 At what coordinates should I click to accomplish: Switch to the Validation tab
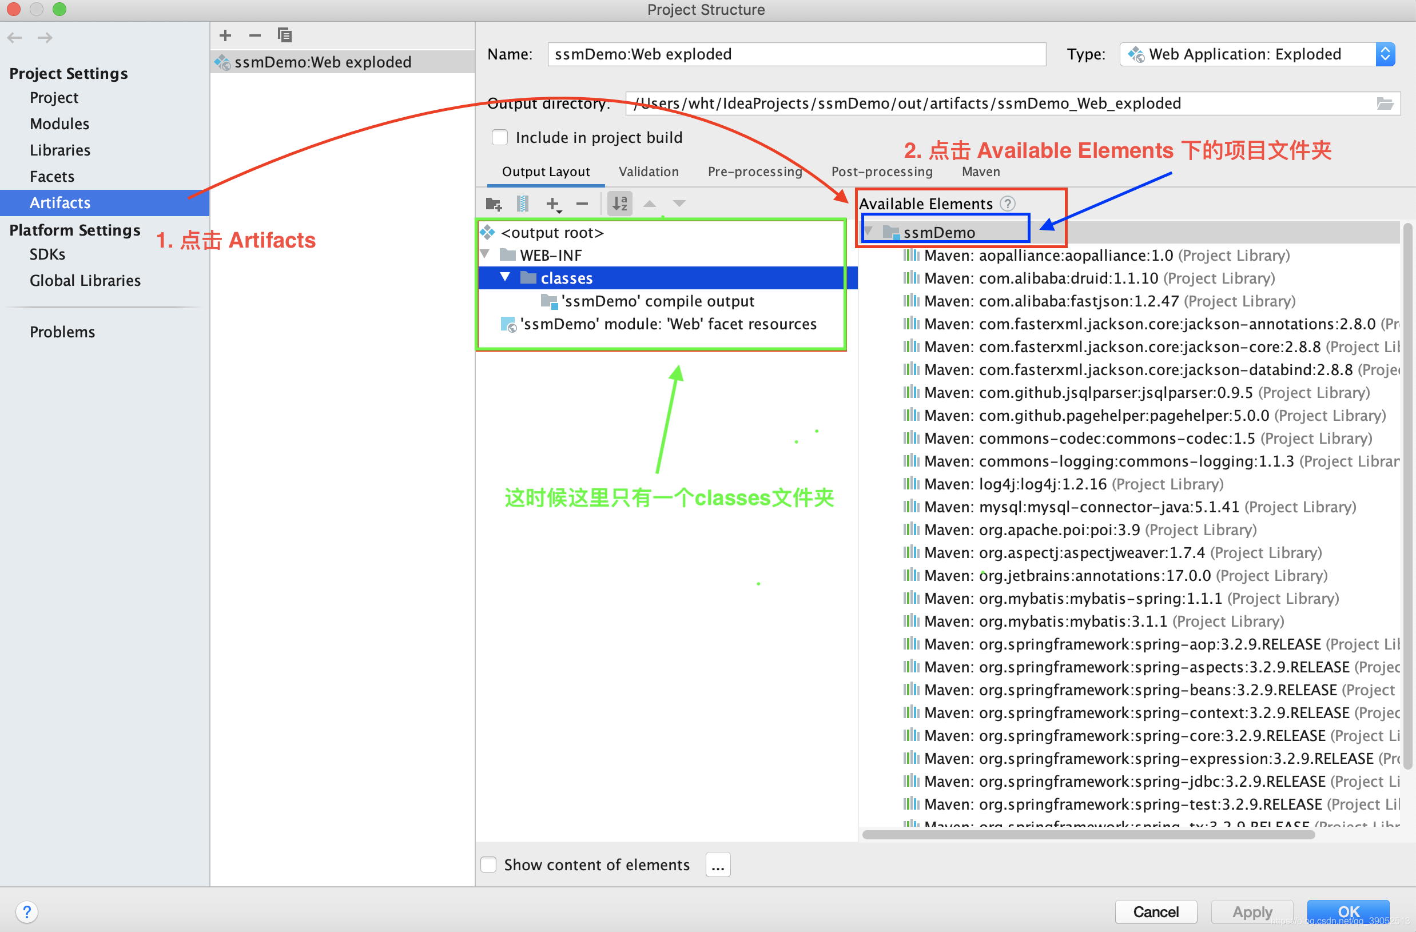[x=648, y=172]
